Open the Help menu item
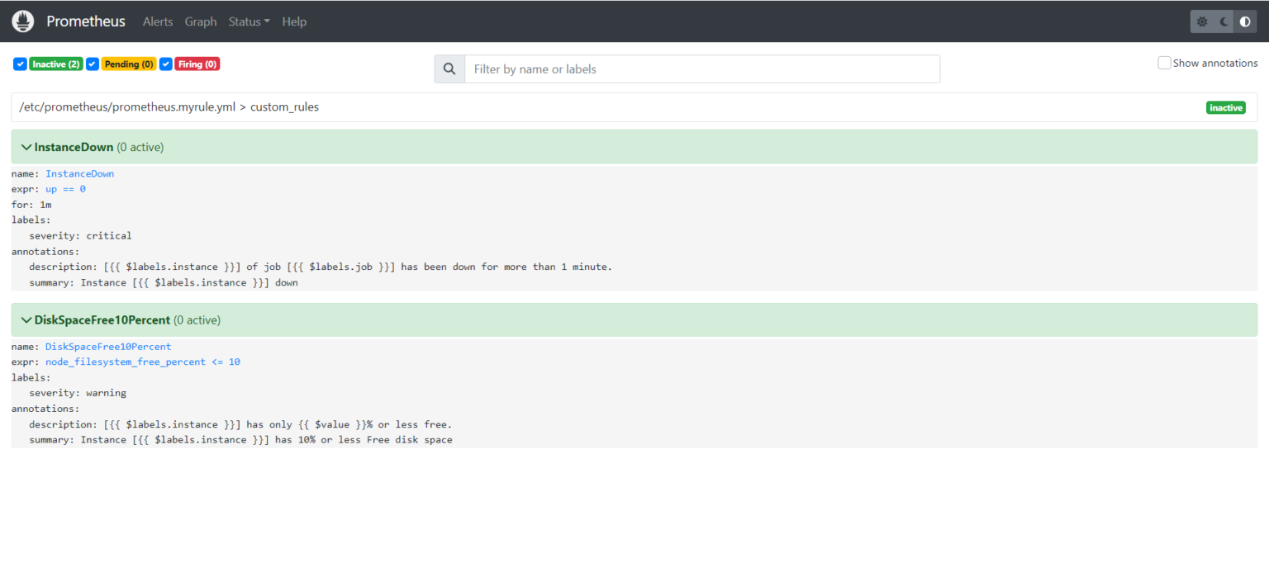The width and height of the screenshot is (1269, 563). coord(294,21)
